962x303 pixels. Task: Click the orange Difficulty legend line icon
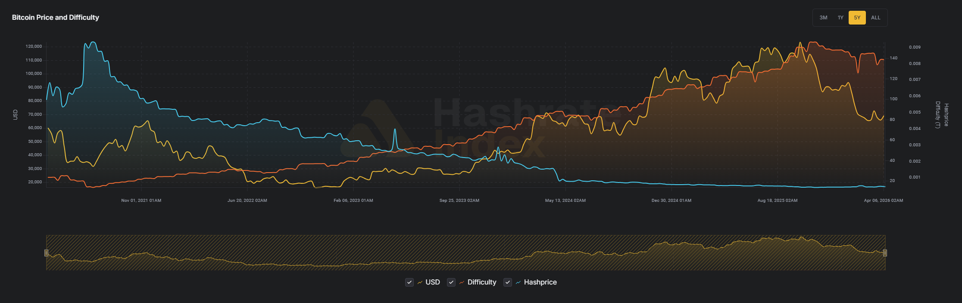click(462, 282)
